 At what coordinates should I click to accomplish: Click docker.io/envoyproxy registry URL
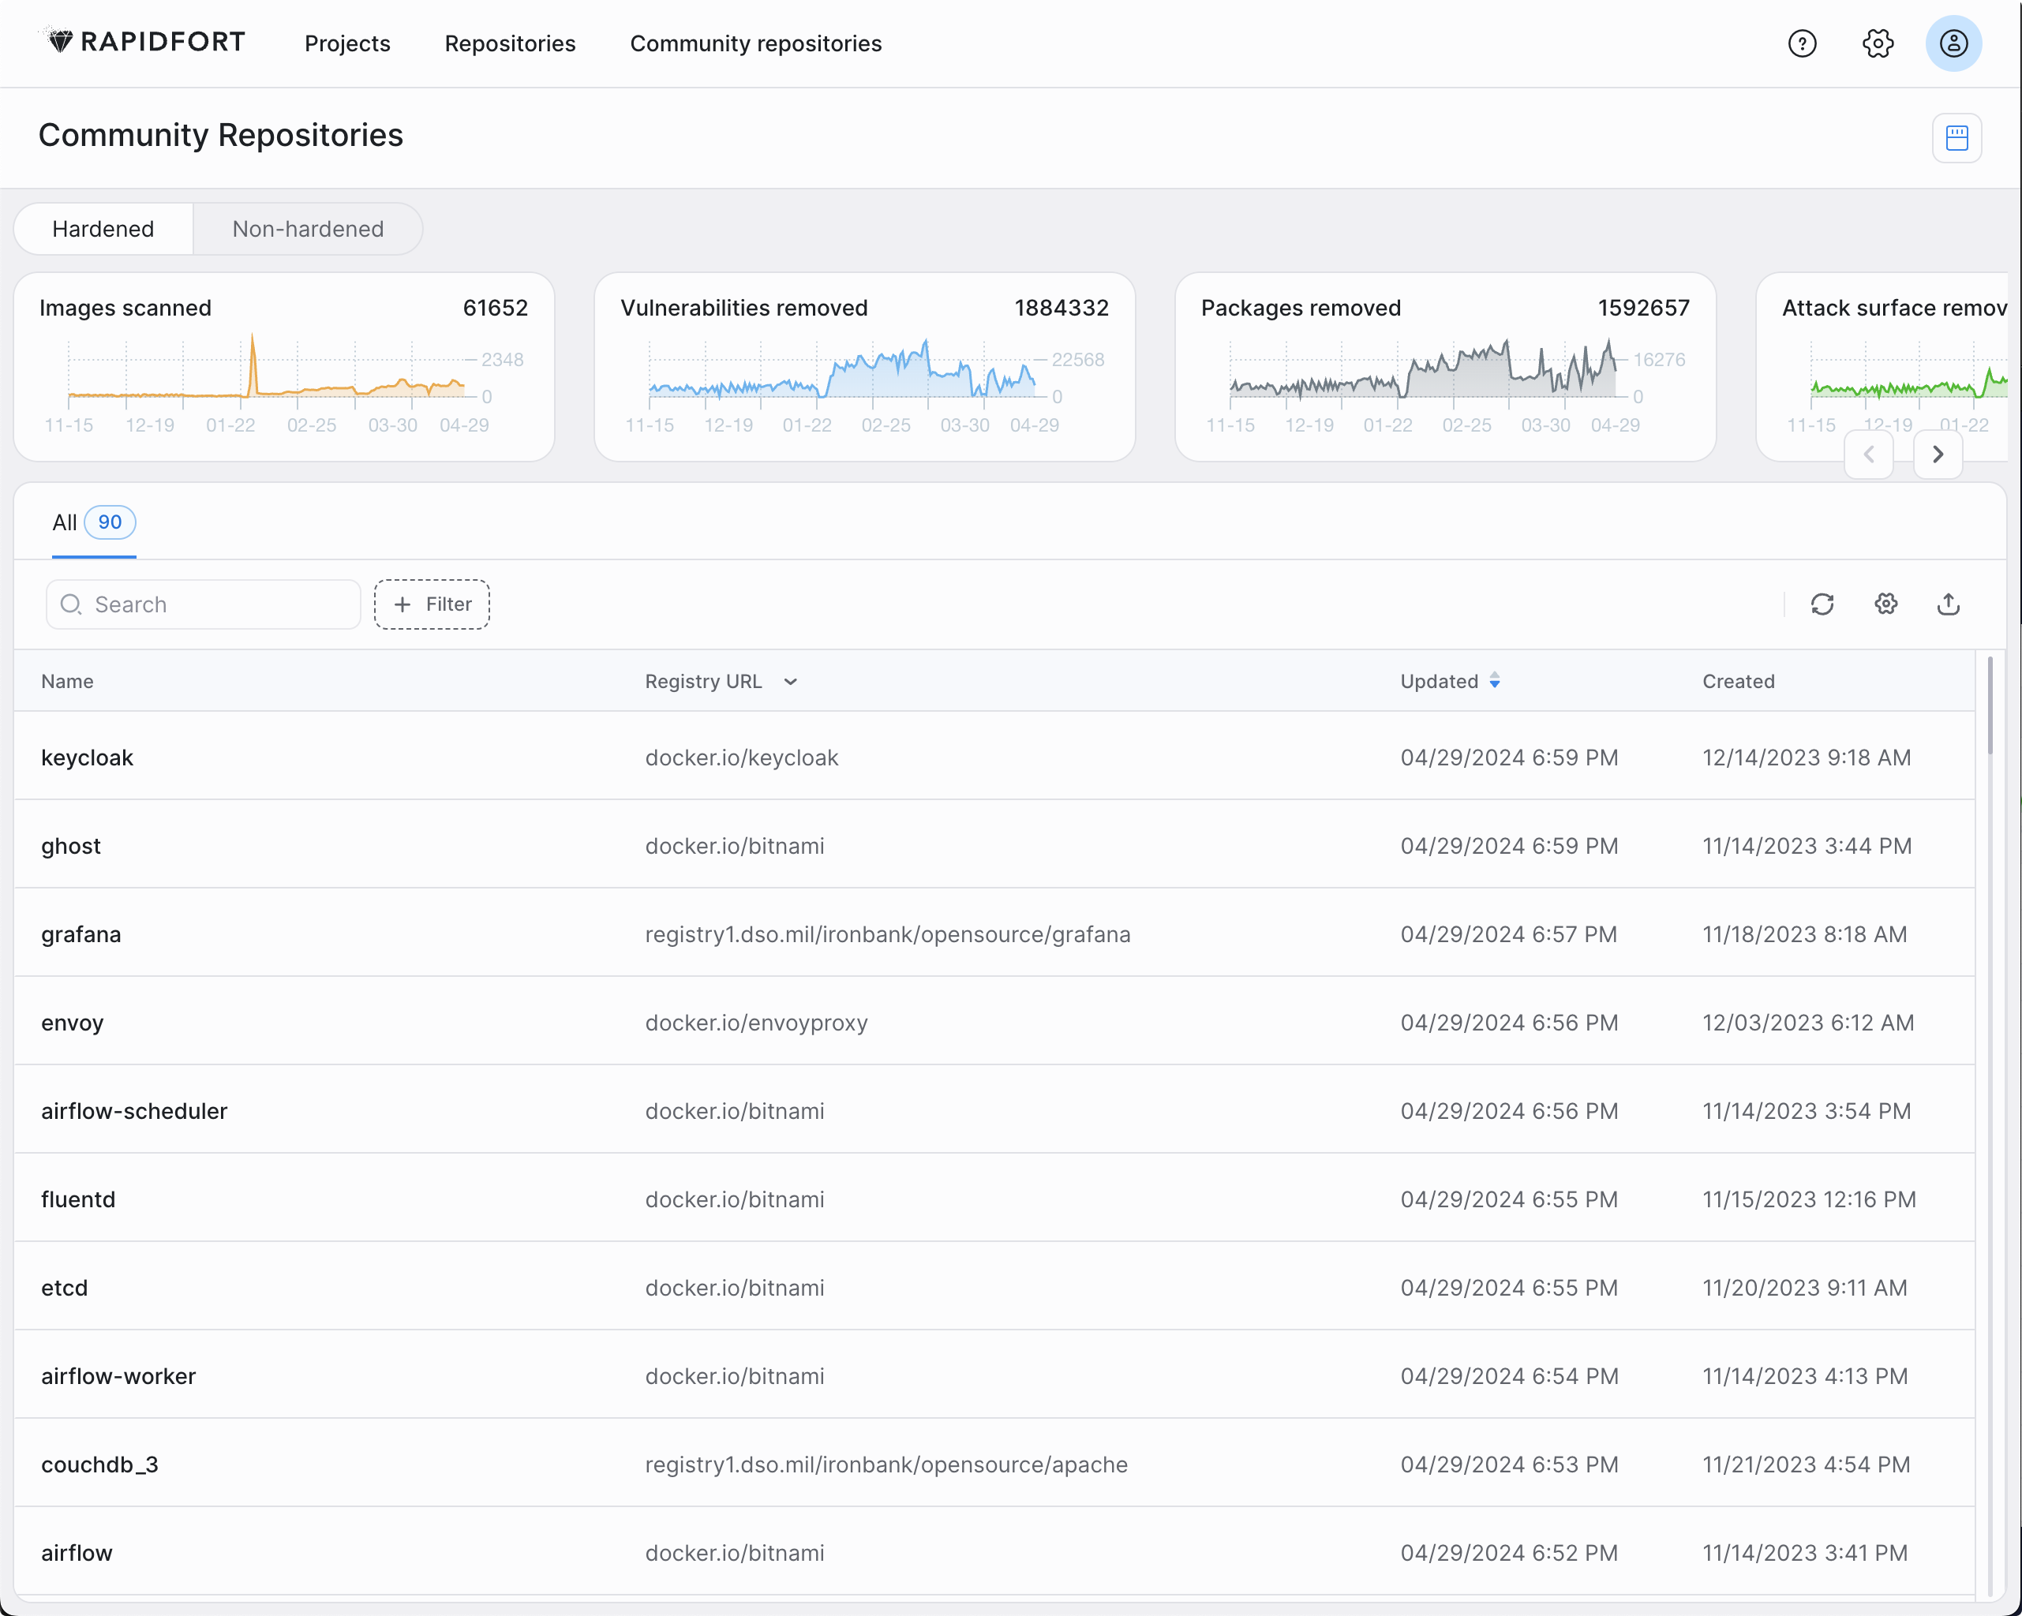pos(756,1023)
